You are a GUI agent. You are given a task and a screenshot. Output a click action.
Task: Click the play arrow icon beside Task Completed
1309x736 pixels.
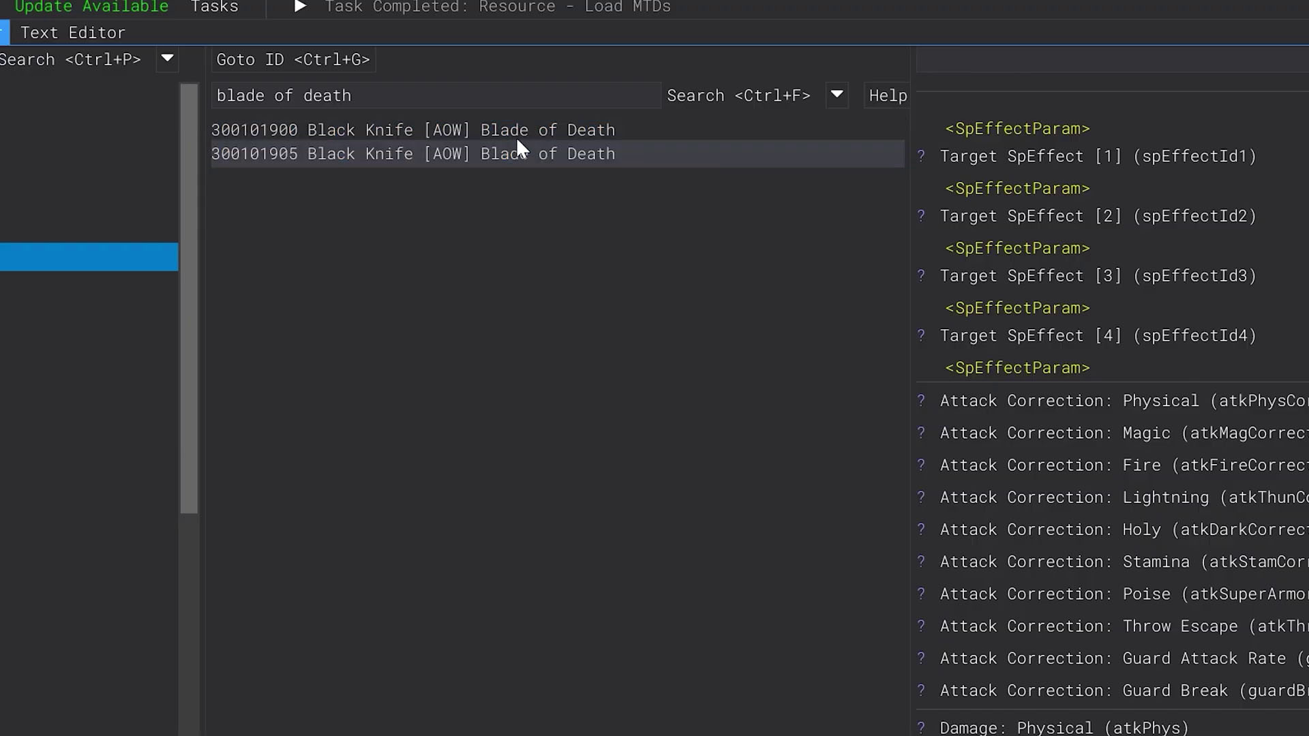click(x=300, y=7)
